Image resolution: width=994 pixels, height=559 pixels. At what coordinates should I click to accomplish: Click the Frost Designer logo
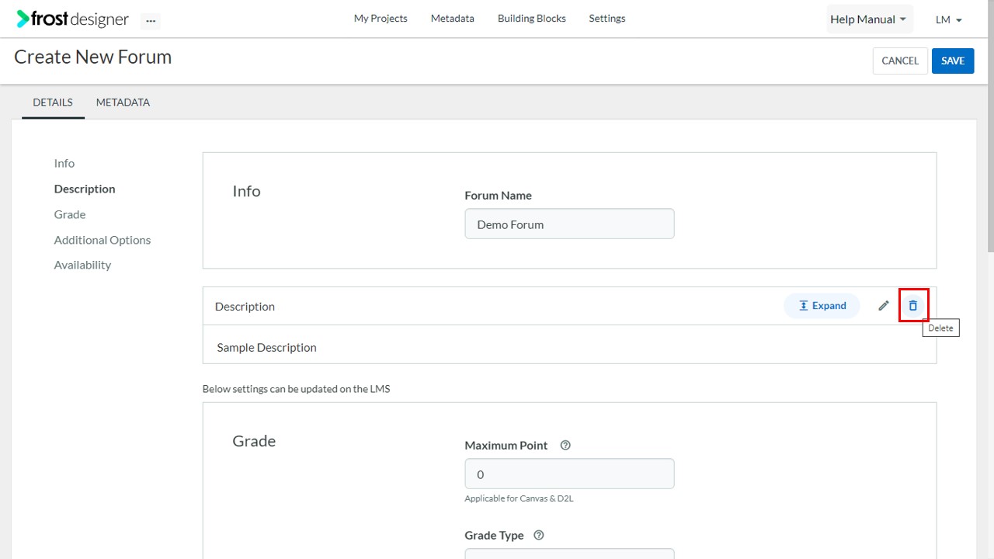pyautogui.click(x=72, y=19)
